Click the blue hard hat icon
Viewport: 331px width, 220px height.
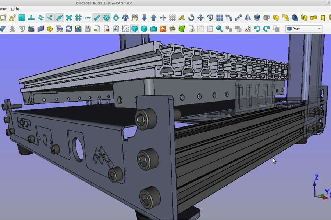[x=295, y=18]
